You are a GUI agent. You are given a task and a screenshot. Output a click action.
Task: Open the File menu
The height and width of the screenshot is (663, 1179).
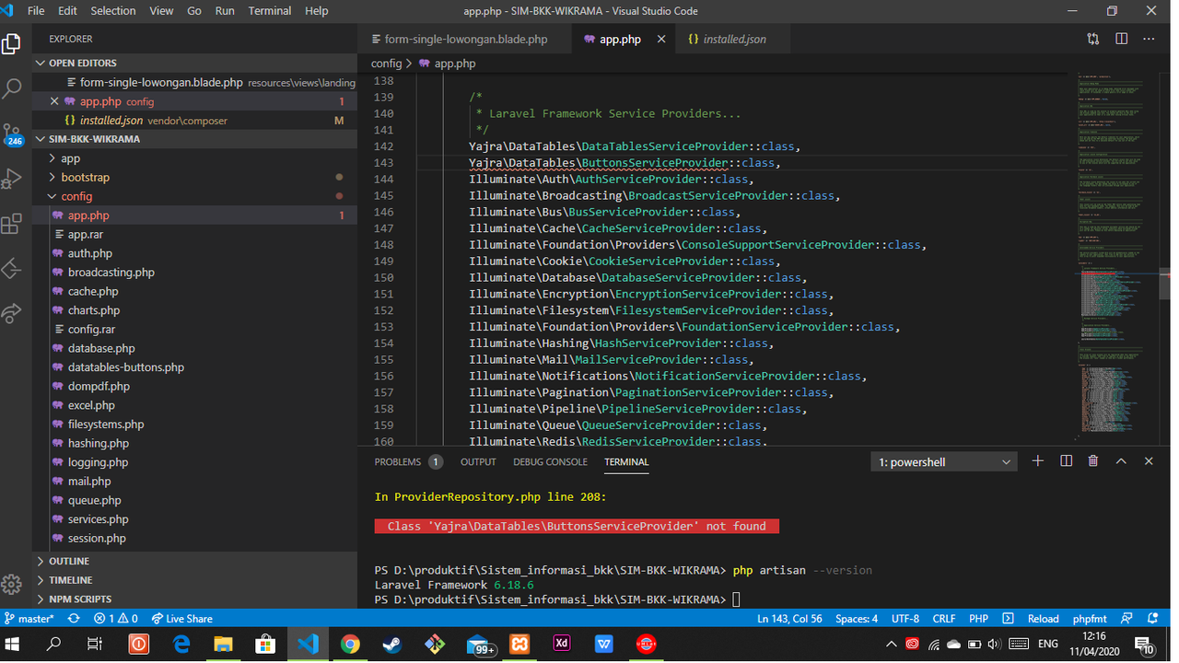36,11
